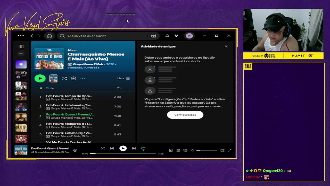Click the 'Configurações' button
Viewport: 330px width, 186px height.
tap(185, 115)
